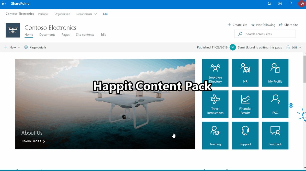Click the LEARN MORE link

point(33,141)
